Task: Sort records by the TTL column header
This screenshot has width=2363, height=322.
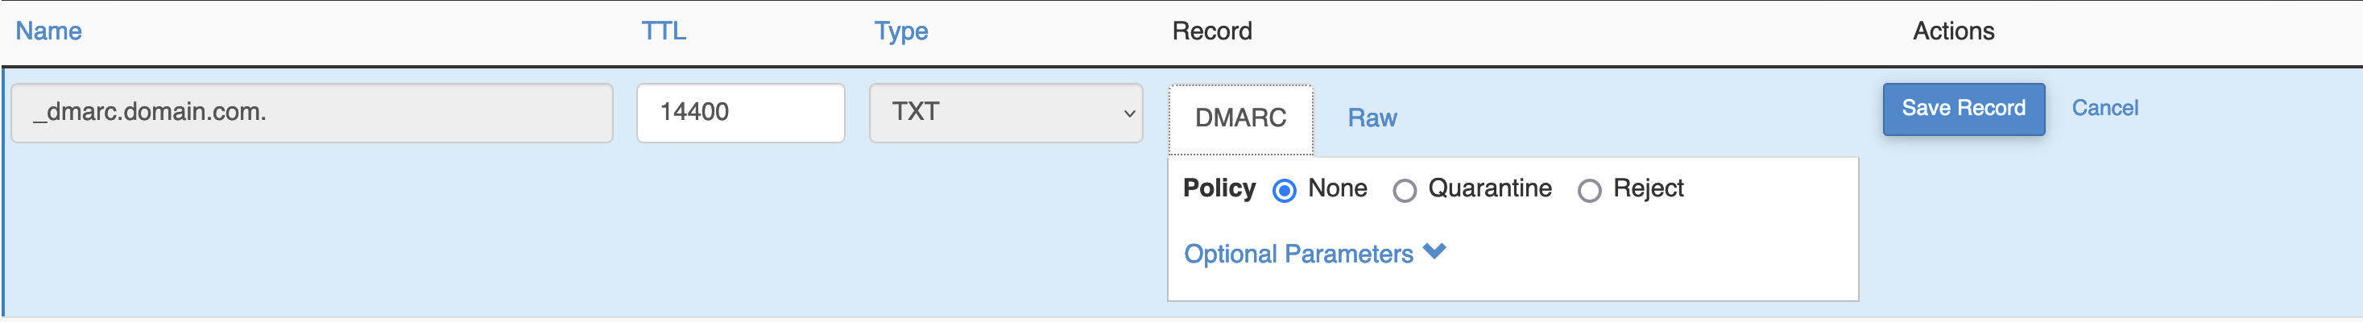Action: tap(663, 31)
